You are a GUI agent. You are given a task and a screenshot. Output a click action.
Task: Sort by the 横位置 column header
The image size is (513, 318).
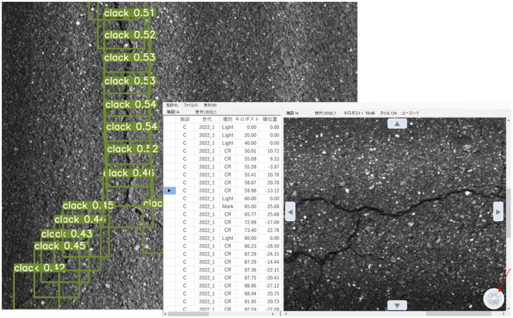pyautogui.click(x=271, y=119)
